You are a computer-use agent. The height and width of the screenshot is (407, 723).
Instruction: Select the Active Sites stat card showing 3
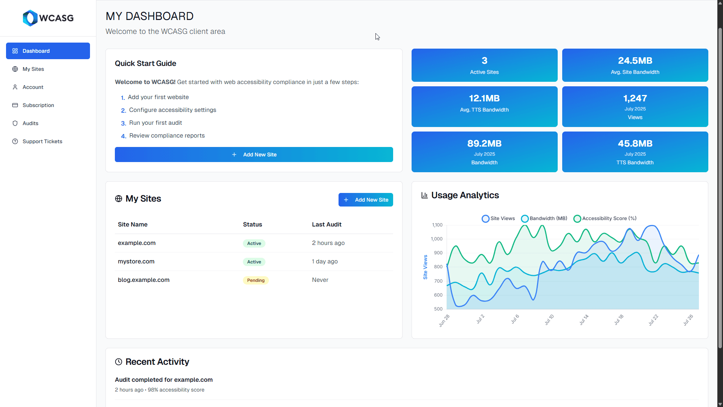(x=484, y=65)
